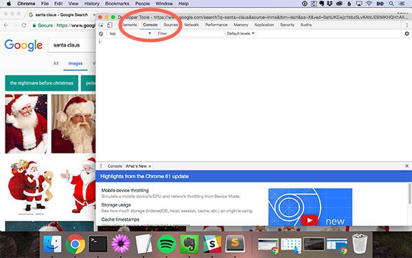Switch to the Sources tab

pyautogui.click(x=170, y=25)
